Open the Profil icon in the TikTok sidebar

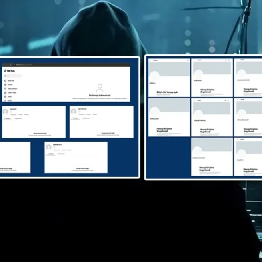(x=5, y=100)
